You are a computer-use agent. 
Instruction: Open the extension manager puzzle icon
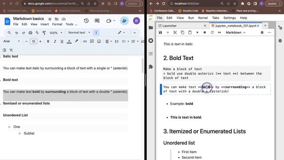click(151, 67)
